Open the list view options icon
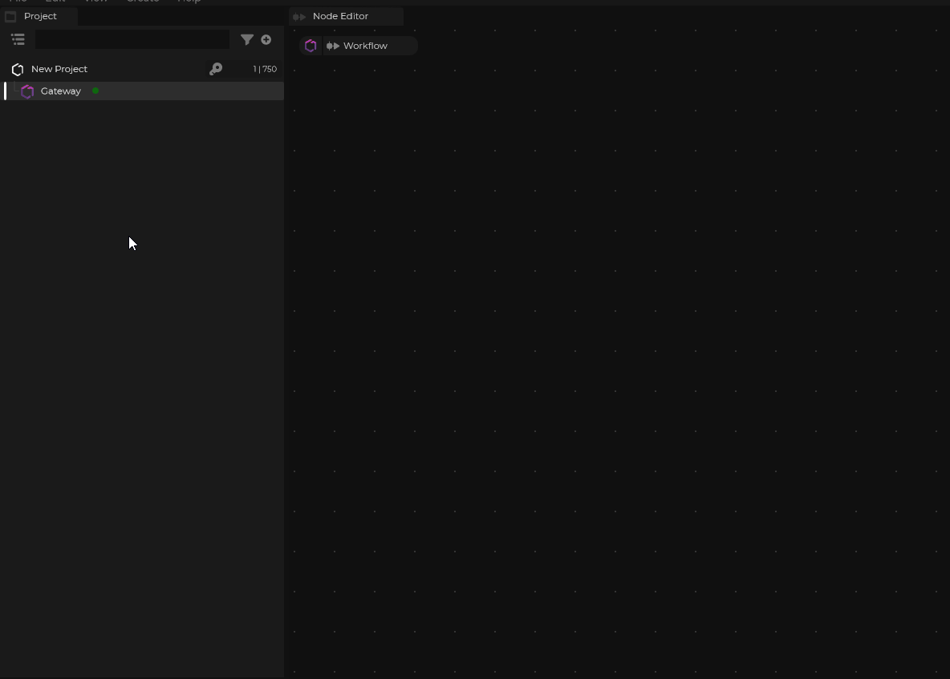The image size is (950, 679). click(18, 39)
